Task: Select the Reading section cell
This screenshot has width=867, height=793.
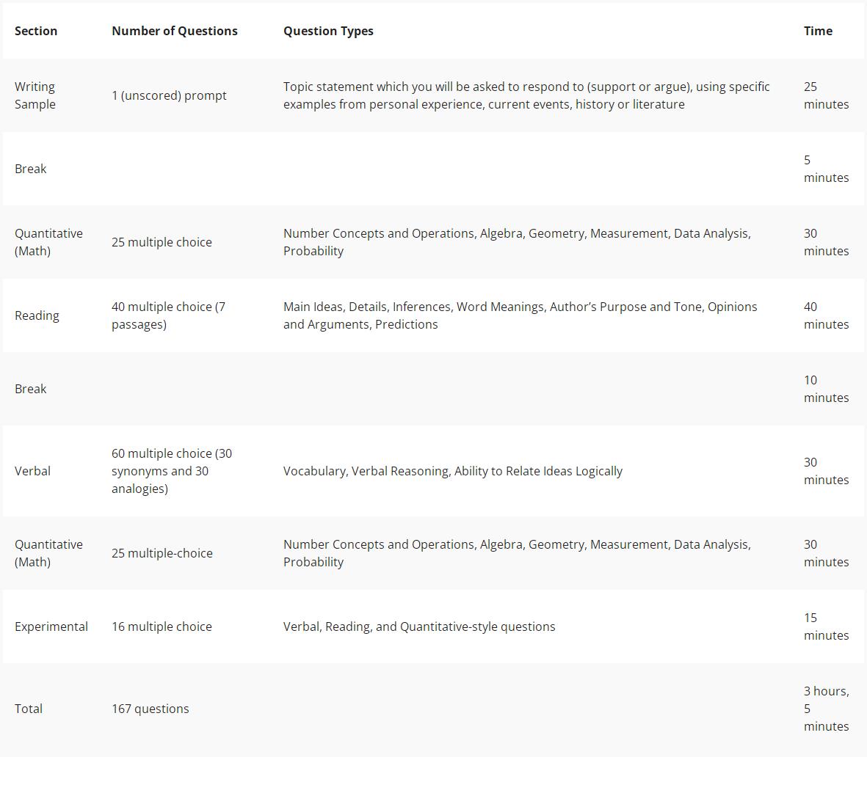Action: [x=37, y=315]
